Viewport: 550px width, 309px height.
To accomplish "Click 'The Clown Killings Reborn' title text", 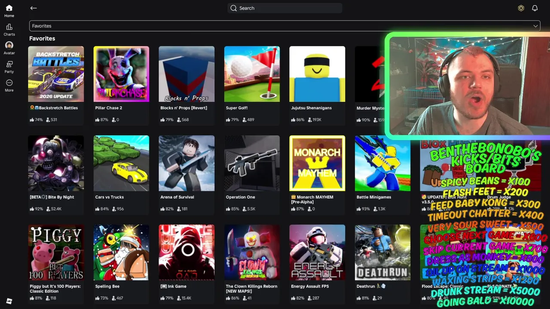I will pos(251,288).
